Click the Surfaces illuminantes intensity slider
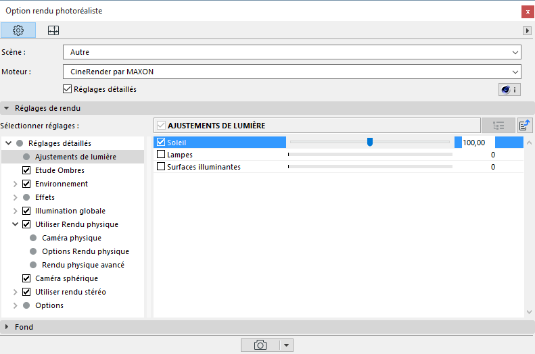 [x=370, y=167]
